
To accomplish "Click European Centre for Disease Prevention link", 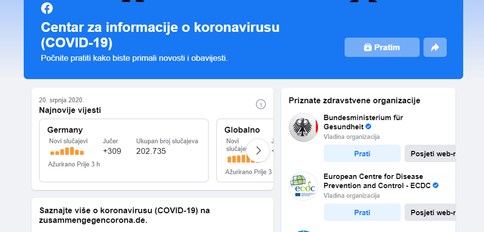I will pos(377,181).
